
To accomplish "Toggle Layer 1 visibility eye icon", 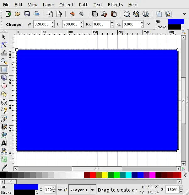I will (x=60, y=190).
